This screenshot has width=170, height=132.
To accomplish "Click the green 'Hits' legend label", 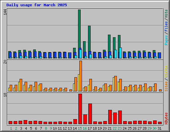I will coord(166,14).
